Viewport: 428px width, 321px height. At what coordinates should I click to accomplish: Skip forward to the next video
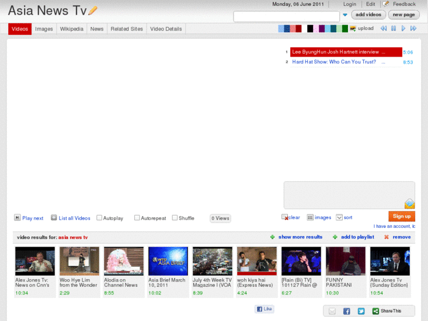pos(413,28)
